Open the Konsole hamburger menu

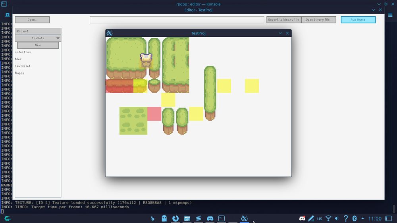tap(390, 15)
